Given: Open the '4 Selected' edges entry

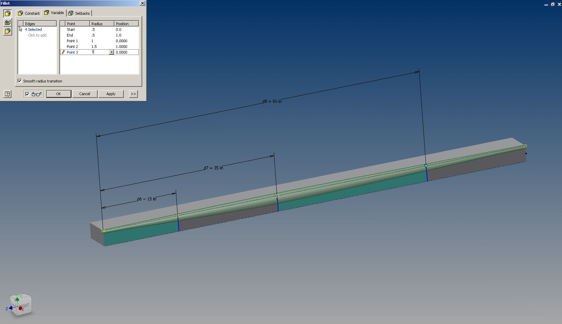Looking at the screenshot, I should point(34,29).
